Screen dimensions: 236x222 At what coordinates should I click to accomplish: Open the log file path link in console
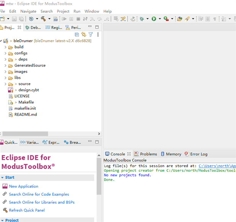pos(217,166)
